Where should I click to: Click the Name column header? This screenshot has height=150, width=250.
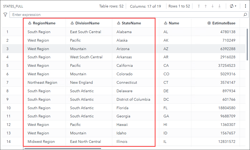click(x=174, y=23)
